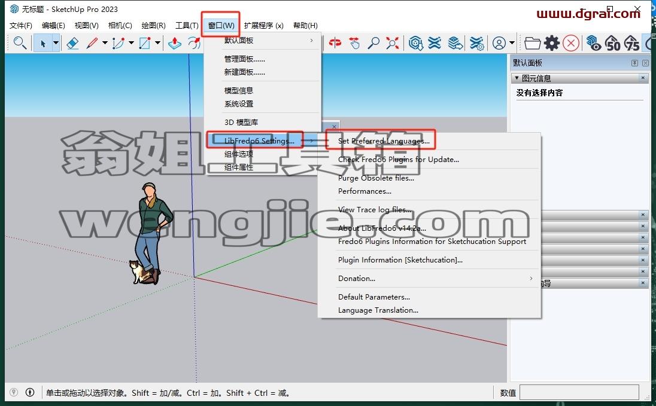Close the 图元信息 panel section
This screenshot has height=406, width=656.
point(643,78)
